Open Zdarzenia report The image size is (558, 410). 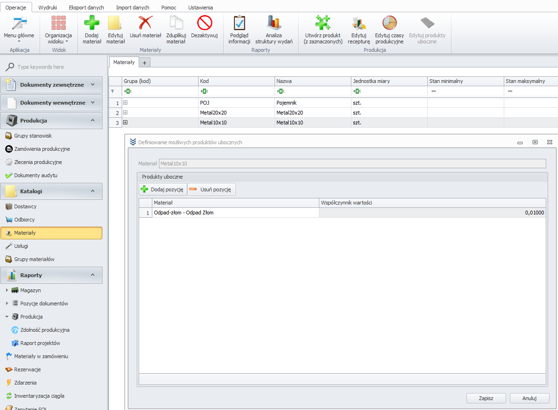(25, 383)
